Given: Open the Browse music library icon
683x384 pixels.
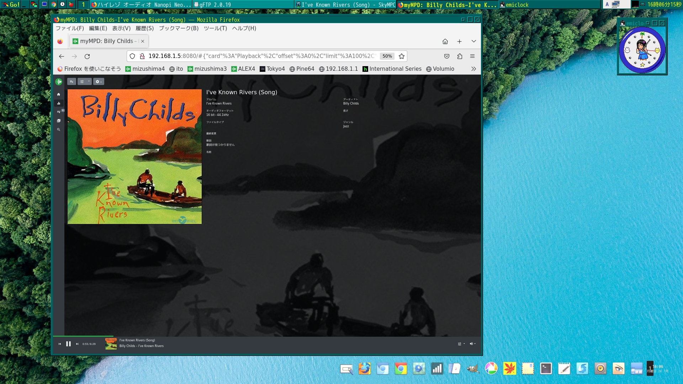Looking at the screenshot, I should click(x=59, y=121).
